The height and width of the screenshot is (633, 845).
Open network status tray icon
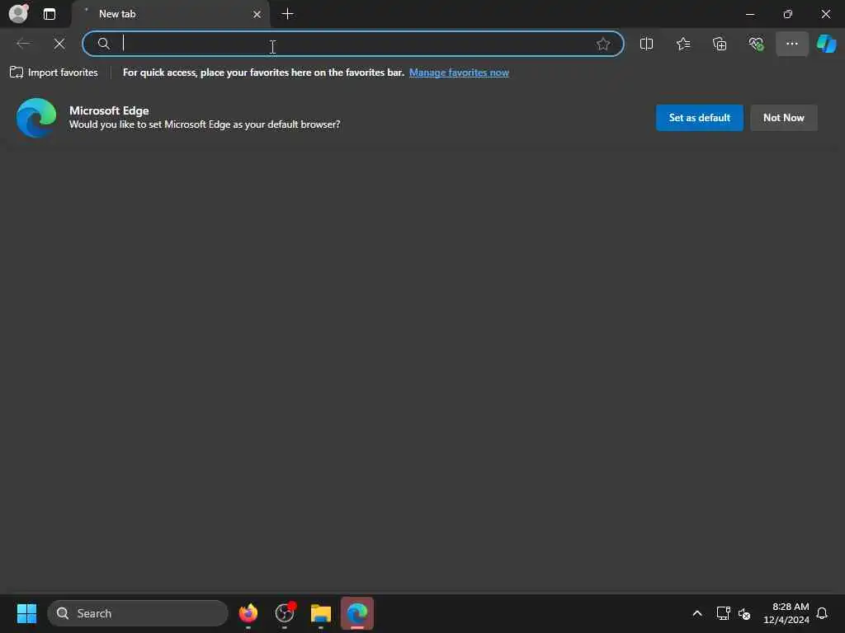723,613
